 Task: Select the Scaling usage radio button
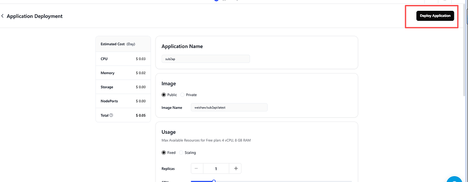181,153
